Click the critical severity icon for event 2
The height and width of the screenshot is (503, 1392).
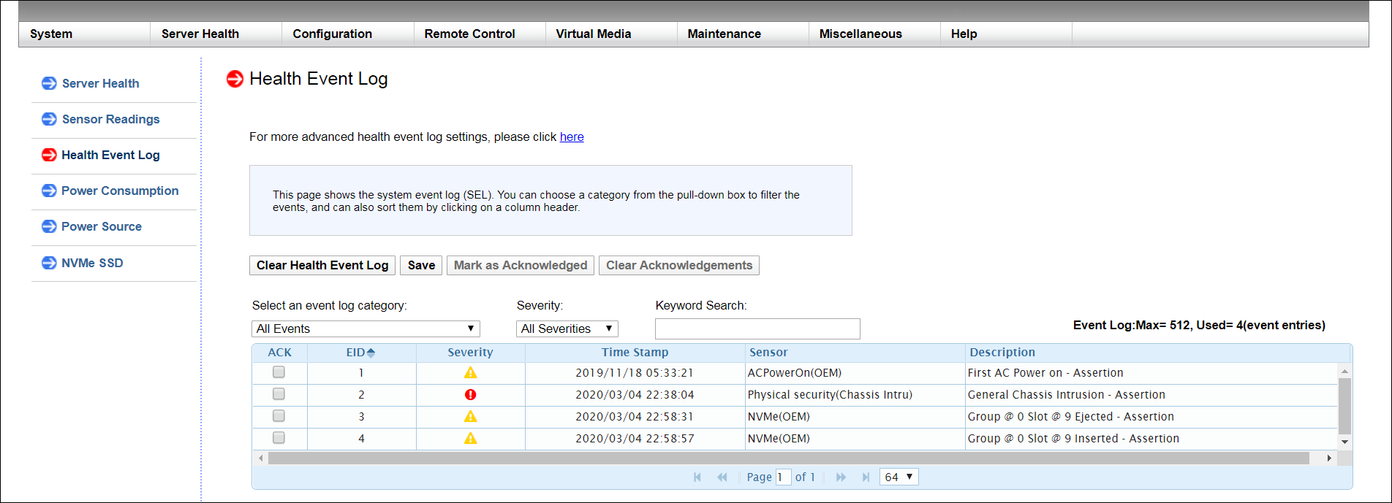470,395
